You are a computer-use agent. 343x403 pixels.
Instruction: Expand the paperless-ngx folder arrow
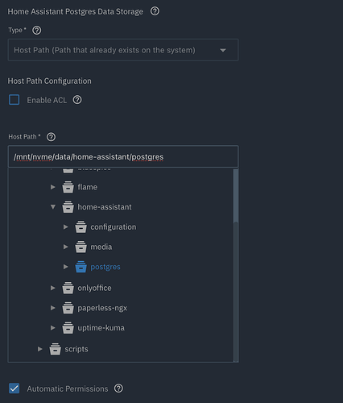52,308
